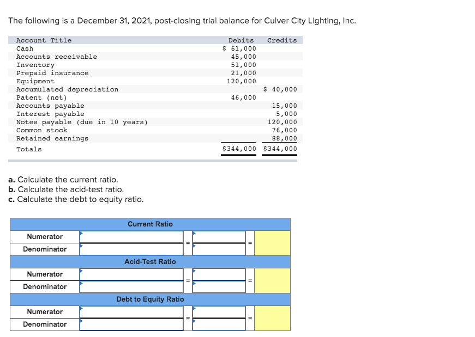Screen dimensions: 475x337
Task: Click the Patent amount 46,000
Action: click(243, 97)
